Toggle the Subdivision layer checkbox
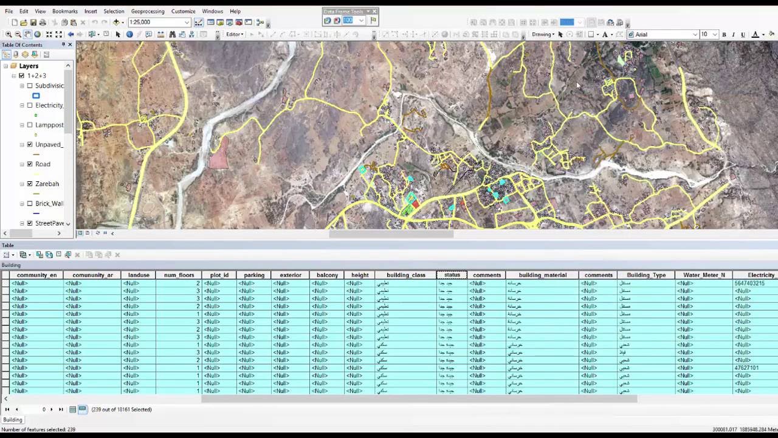Image resolution: width=778 pixels, height=438 pixels. pos(30,86)
